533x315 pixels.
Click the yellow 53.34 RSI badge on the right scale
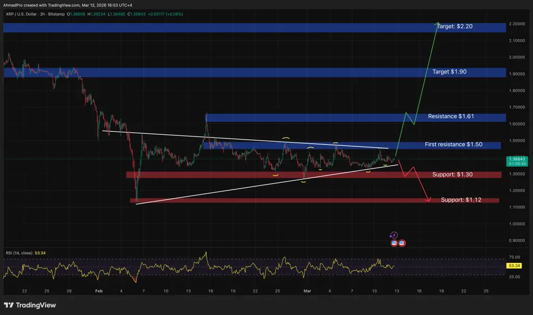(515, 266)
